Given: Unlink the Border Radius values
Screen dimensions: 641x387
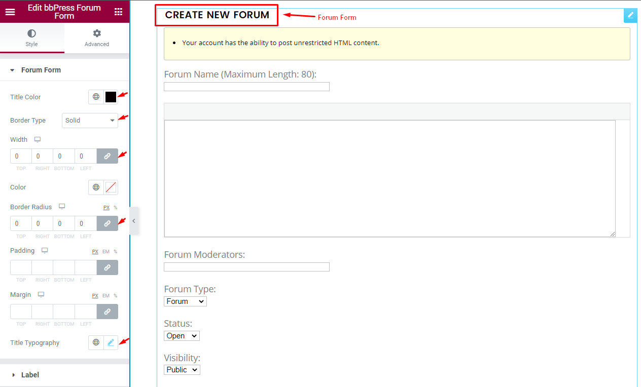Looking at the screenshot, I should [x=107, y=223].
